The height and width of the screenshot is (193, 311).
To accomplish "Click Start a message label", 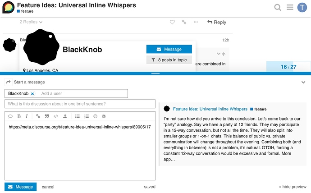I will [29, 82].
